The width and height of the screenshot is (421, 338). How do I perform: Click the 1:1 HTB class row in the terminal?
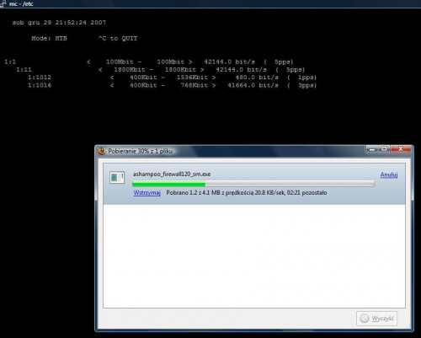[149, 62]
